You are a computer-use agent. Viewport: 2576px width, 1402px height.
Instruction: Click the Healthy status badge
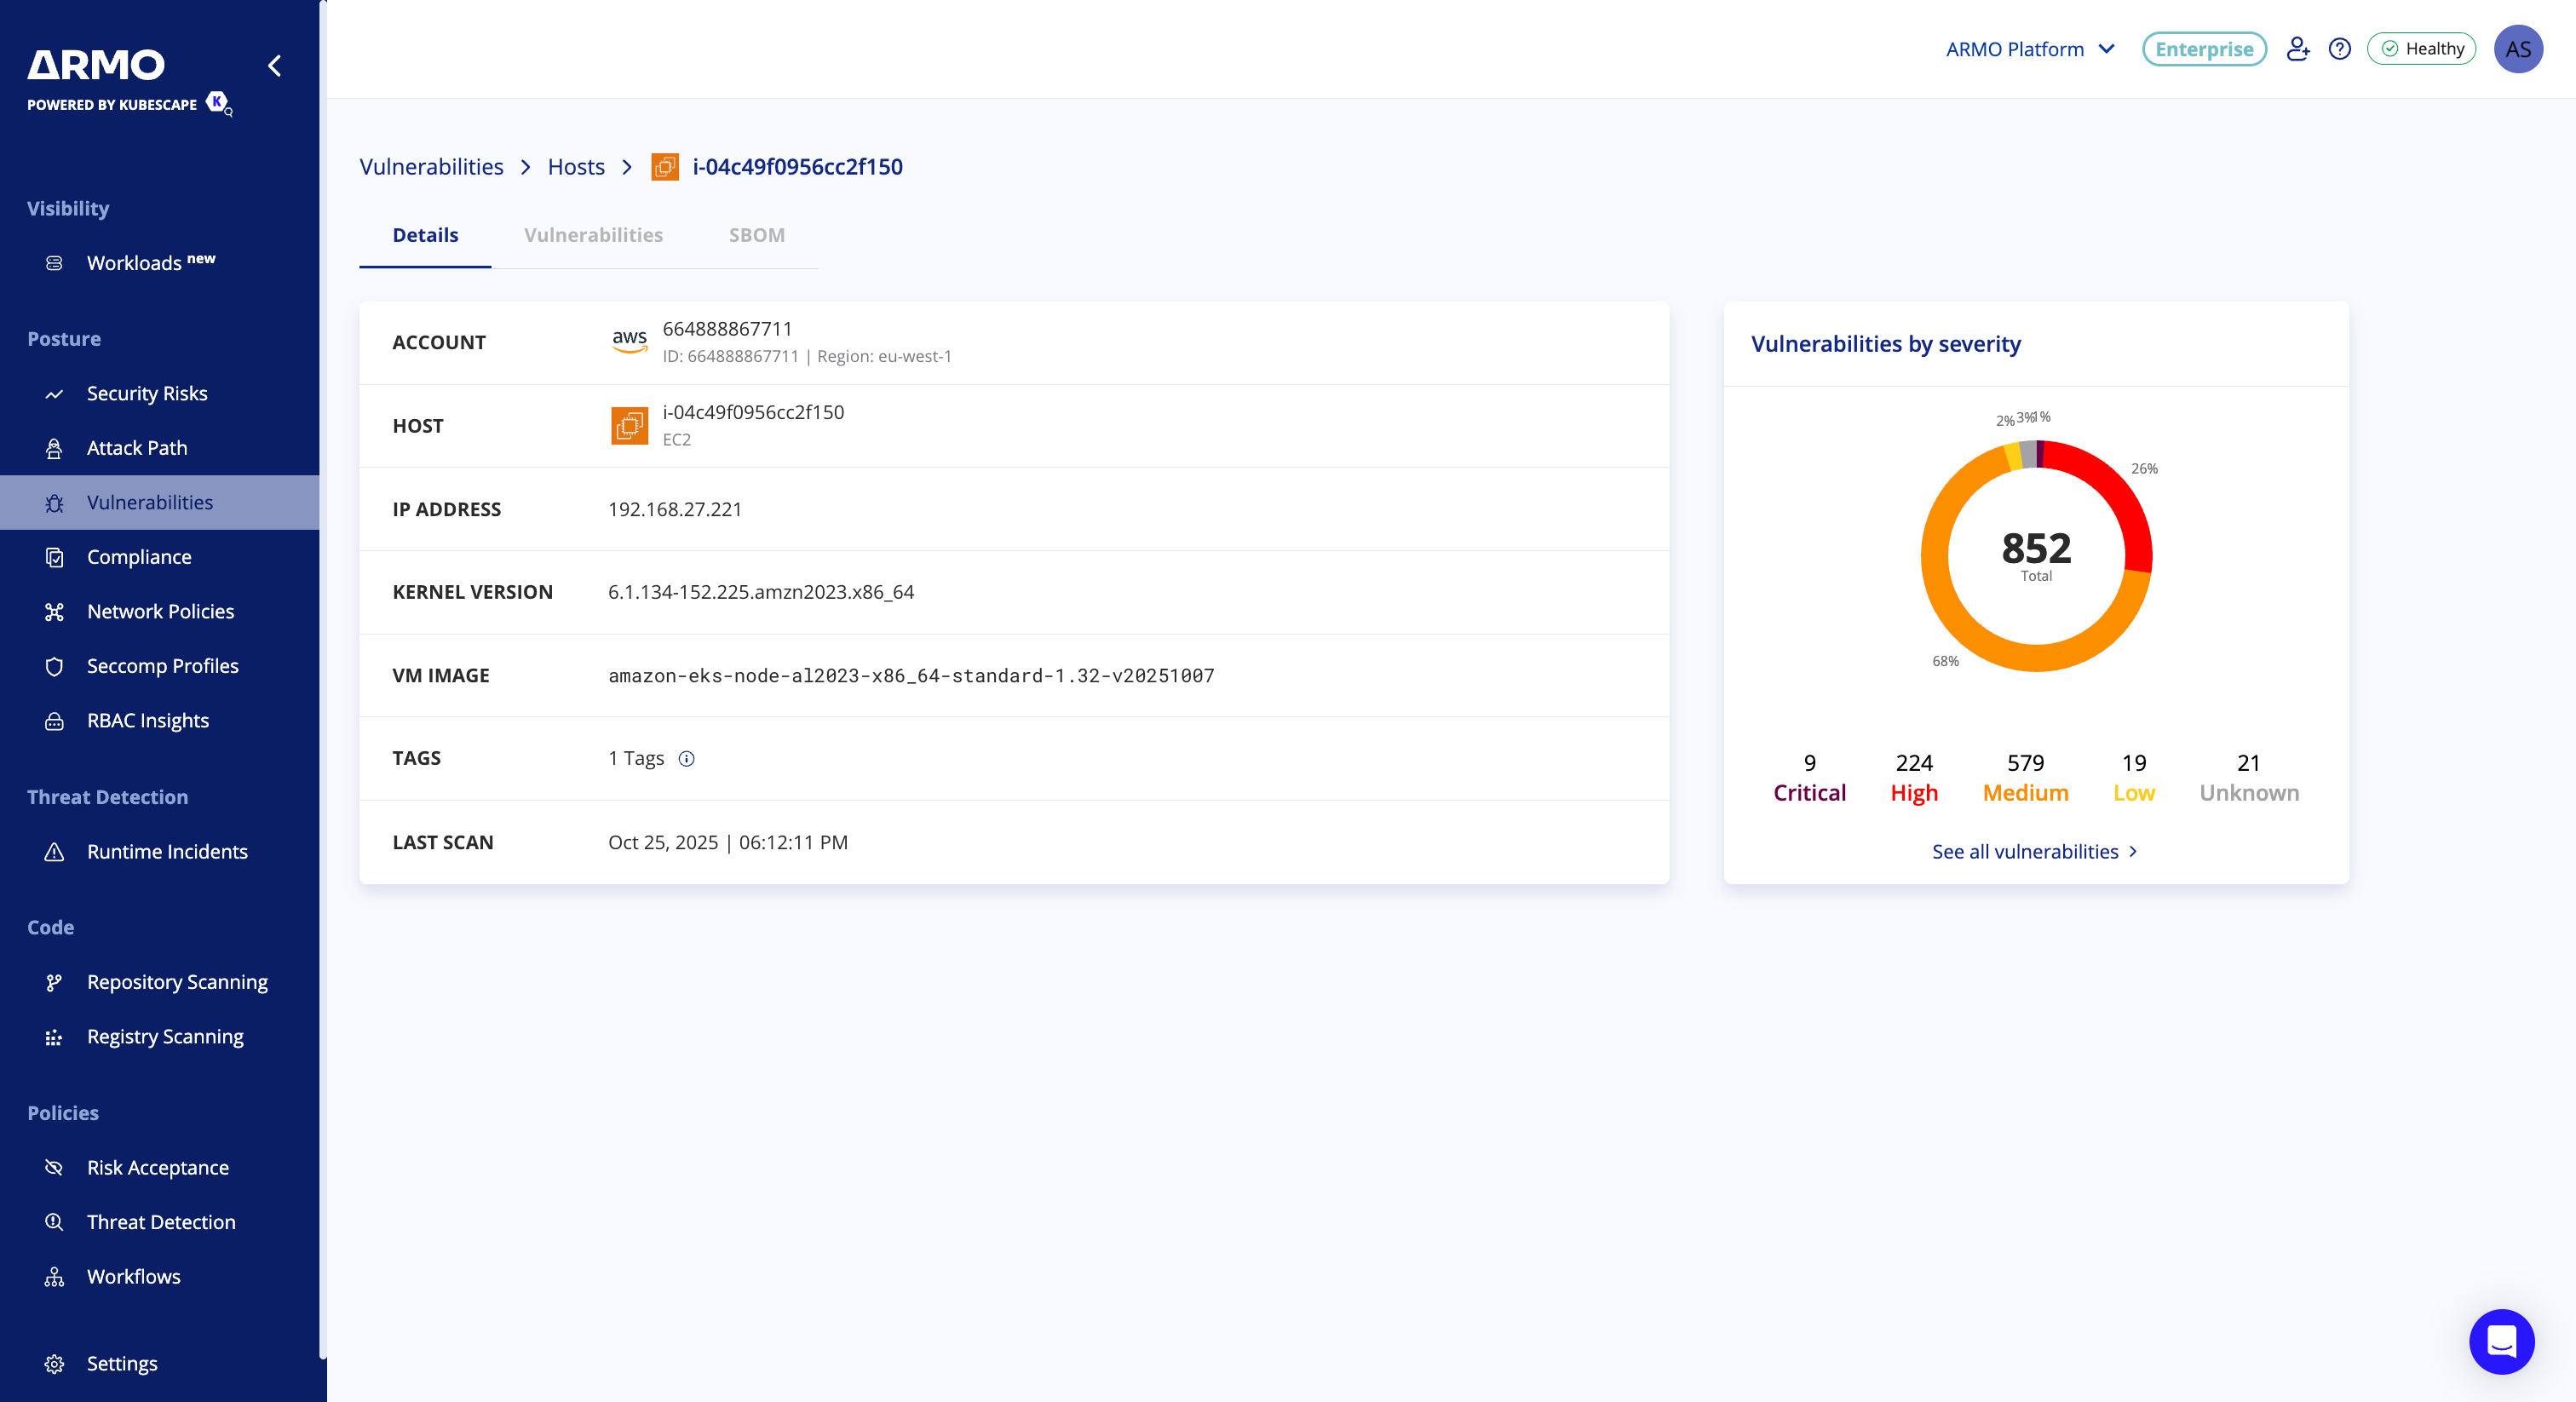click(2421, 49)
